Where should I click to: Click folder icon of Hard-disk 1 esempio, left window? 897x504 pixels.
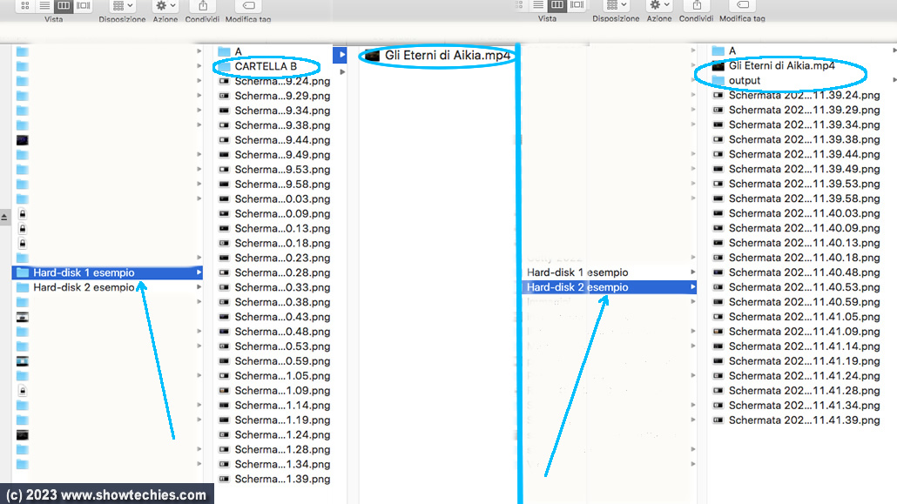point(23,272)
